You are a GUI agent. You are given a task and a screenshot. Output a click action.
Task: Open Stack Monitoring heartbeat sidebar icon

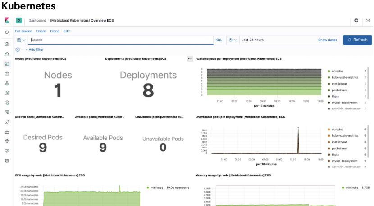point(7,151)
